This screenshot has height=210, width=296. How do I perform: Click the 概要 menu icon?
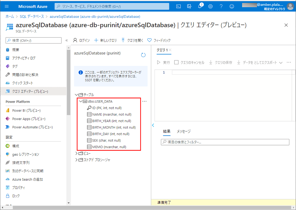(x=7, y=50)
